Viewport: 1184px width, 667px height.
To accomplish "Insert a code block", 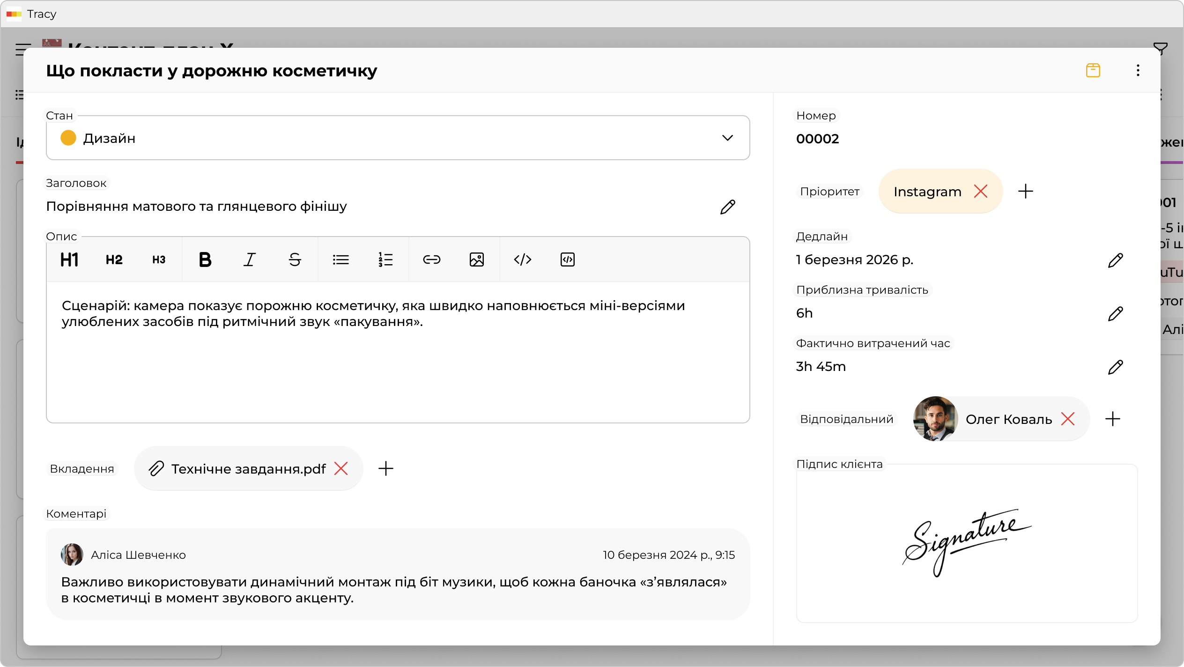I will click(x=567, y=259).
